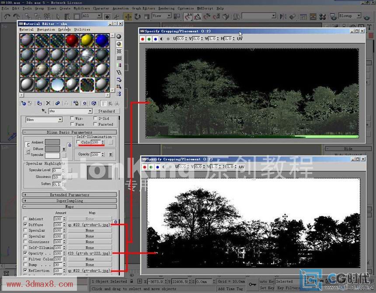376x293 pixels.
Task: Toggle checkered Background for sample slots
Action: (x=119, y=51)
